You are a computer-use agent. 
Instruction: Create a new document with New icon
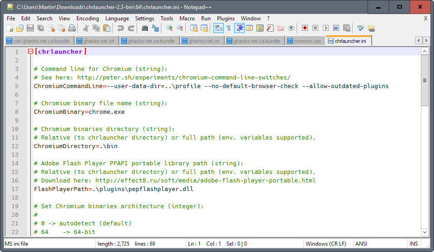pos(9,28)
